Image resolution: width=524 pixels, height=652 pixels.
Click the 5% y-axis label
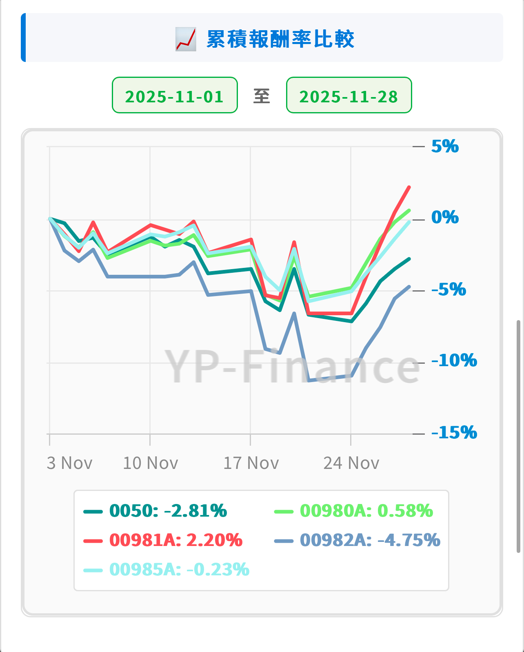(x=445, y=146)
